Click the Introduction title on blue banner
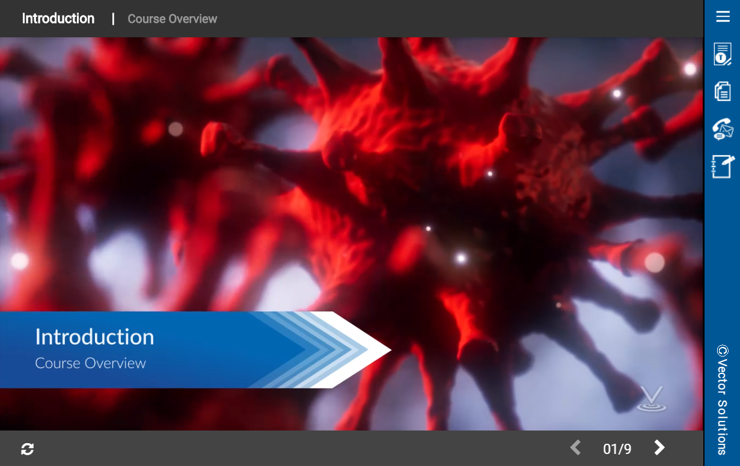 (94, 337)
